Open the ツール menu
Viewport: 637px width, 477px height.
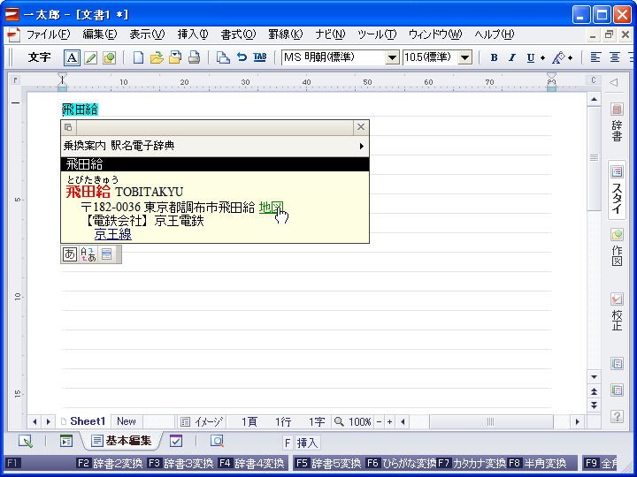click(x=377, y=34)
